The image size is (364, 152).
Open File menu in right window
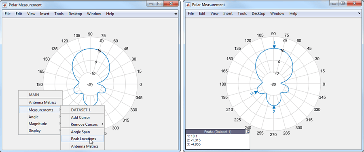pos(191,13)
